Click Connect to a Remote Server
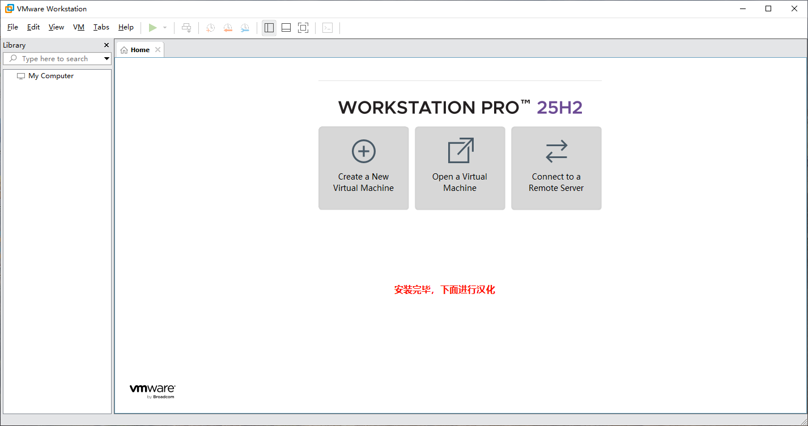The width and height of the screenshot is (808, 426). [556, 168]
